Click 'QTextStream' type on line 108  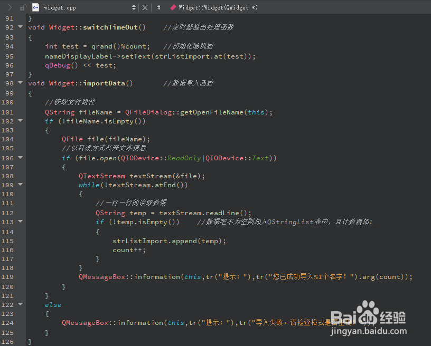(x=102, y=176)
